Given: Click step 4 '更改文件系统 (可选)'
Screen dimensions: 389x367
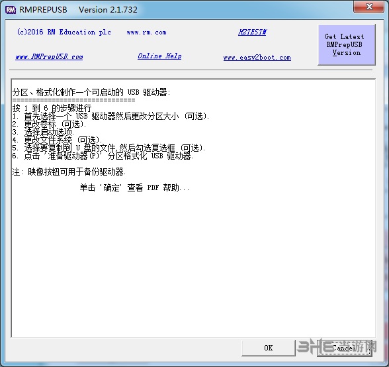Looking at the screenshot, I should (58, 140).
